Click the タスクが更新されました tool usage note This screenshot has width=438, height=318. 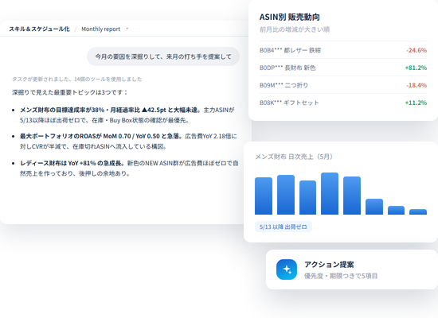click(x=76, y=79)
